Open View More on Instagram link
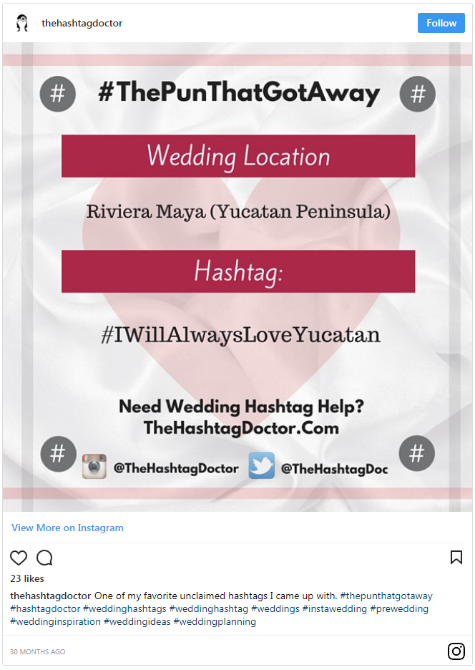Screen dimensions: 475x670 [x=67, y=528]
